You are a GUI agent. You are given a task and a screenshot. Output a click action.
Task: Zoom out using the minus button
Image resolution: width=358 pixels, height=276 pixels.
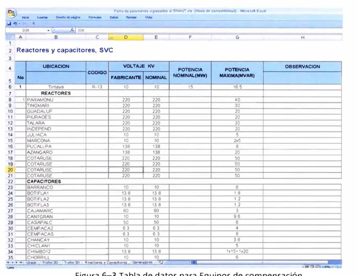point(336,267)
